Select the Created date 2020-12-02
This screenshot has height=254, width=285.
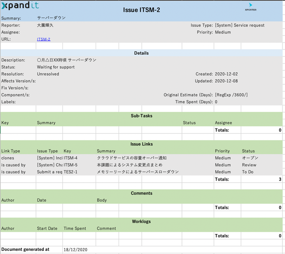(226, 74)
